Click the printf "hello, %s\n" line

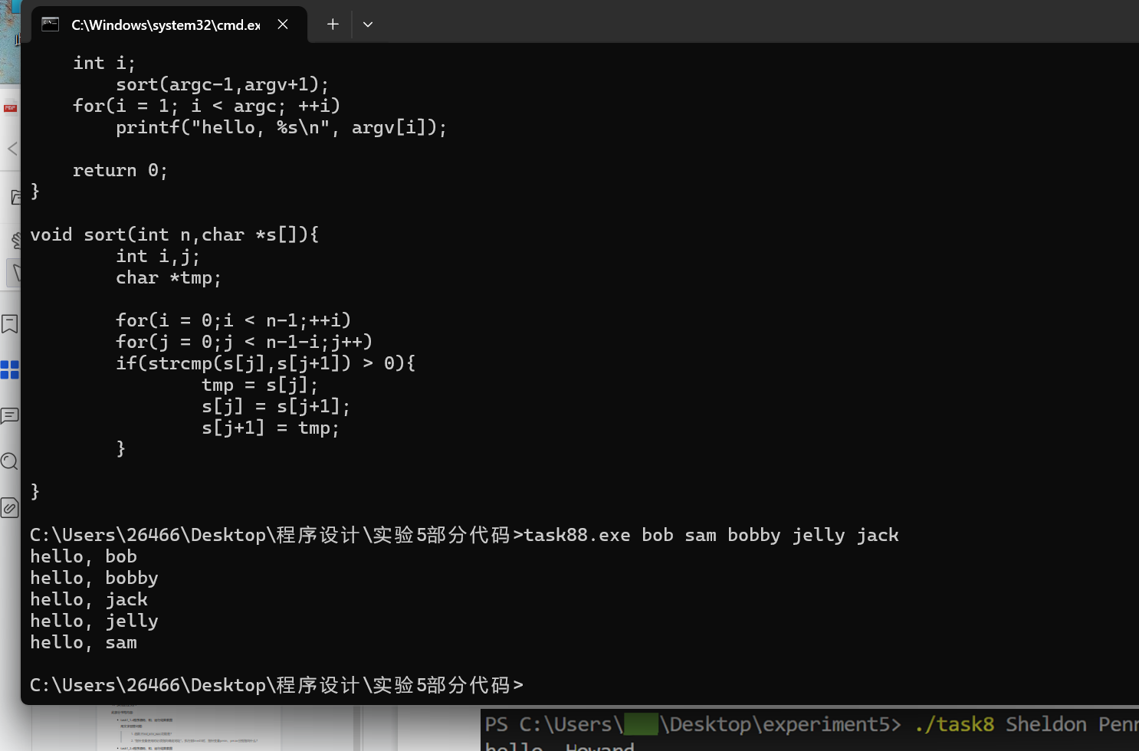point(281,127)
